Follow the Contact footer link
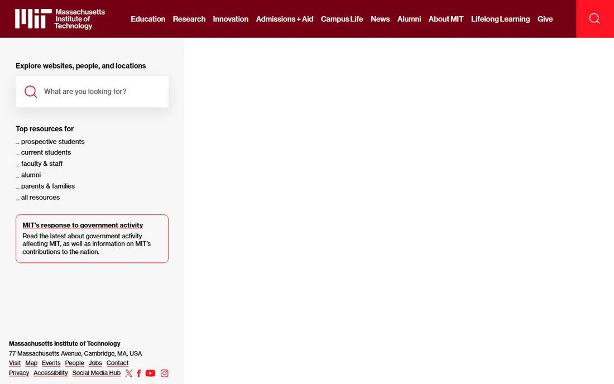 click(117, 363)
